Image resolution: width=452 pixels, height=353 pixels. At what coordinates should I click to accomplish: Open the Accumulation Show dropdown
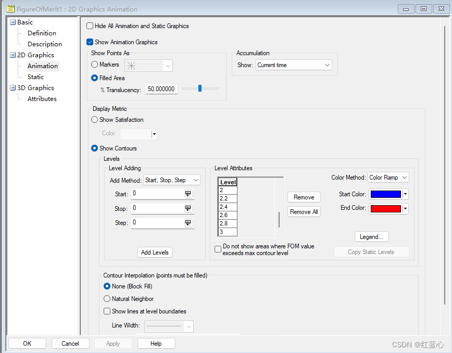coord(294,65)
